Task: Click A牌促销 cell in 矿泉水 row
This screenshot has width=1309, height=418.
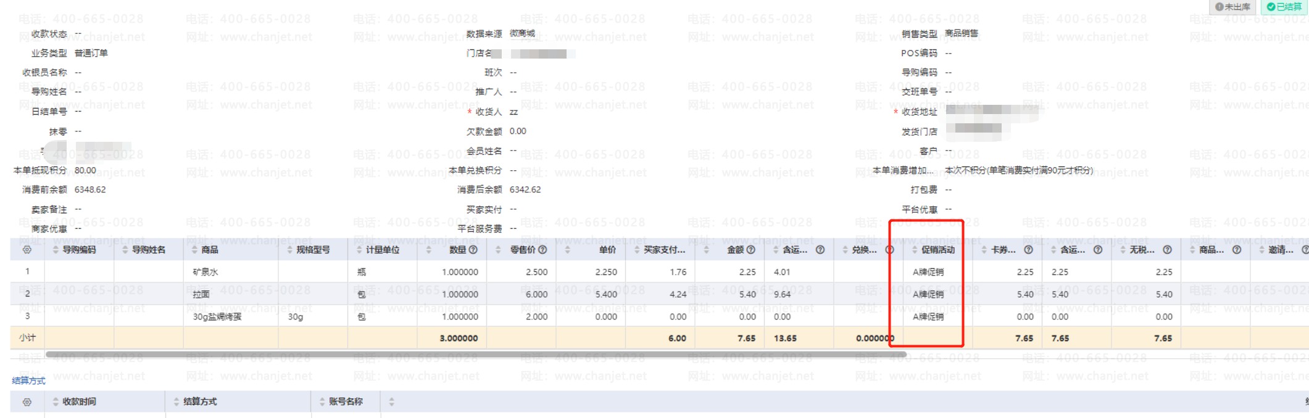Action: [928, 272]
